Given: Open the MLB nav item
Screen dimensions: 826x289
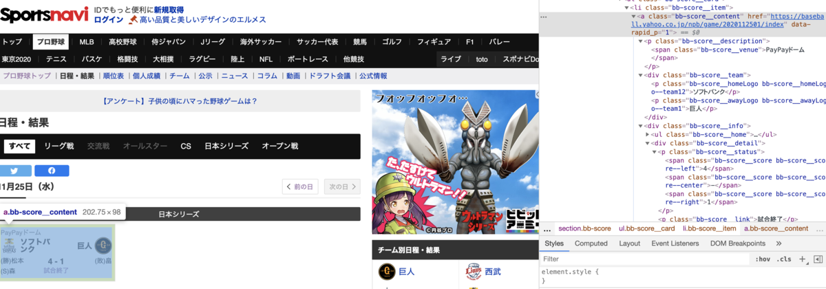Looking at the screenshot, I should click(87, 42).
